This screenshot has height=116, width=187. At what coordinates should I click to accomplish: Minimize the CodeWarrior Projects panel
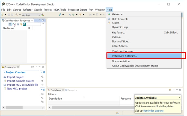[39, 20]
